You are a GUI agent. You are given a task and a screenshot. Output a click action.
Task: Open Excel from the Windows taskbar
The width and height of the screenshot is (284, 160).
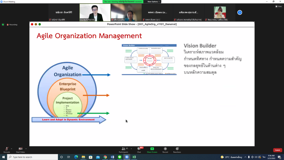tap(134, 157)
